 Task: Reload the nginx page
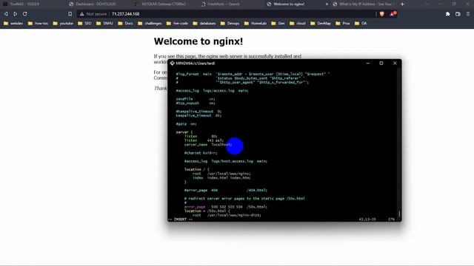point(24,14)
